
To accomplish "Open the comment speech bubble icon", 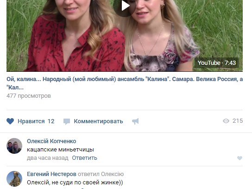I will pyautogui.click(x=67, y=121).
